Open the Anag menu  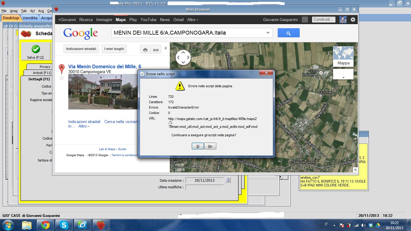[14, 11]
